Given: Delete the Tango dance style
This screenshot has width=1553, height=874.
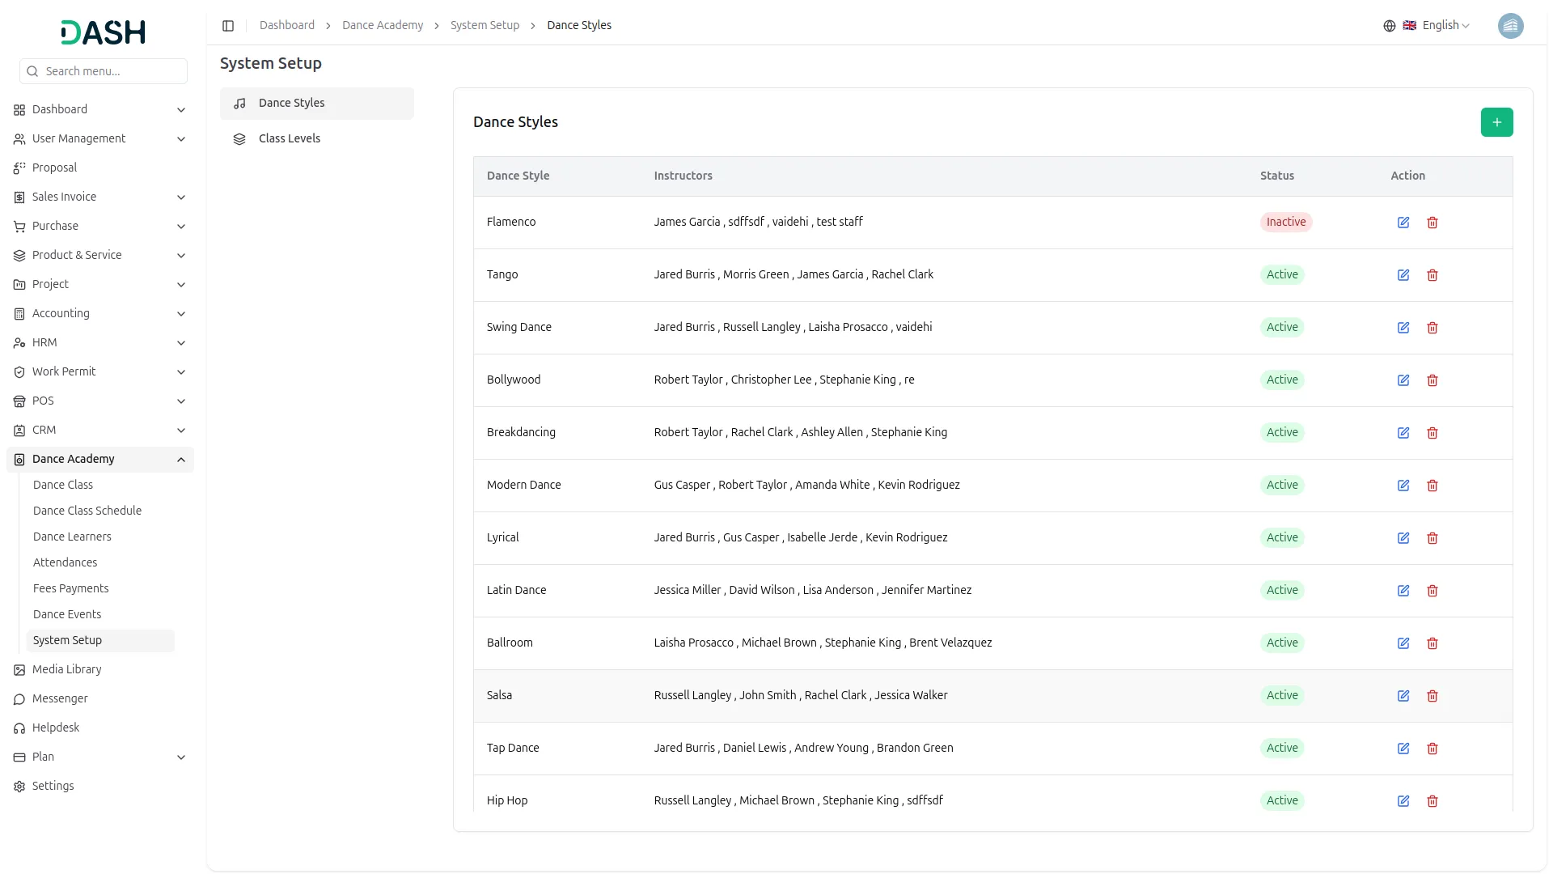Looking at the screenshot, I should point(1432,275).
